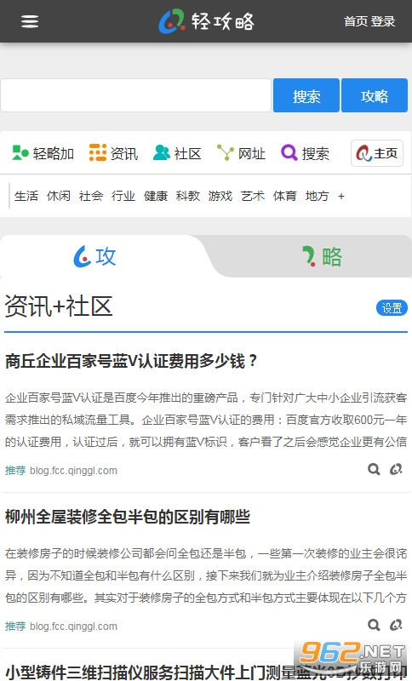This screenshot has width=412, height=681.
Task: Click the blue 攻略 button
Action: coord(375,95)
